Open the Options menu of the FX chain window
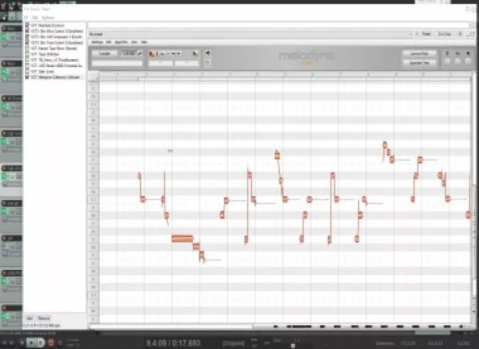479x349 pixels. click(x=48, y=18)
